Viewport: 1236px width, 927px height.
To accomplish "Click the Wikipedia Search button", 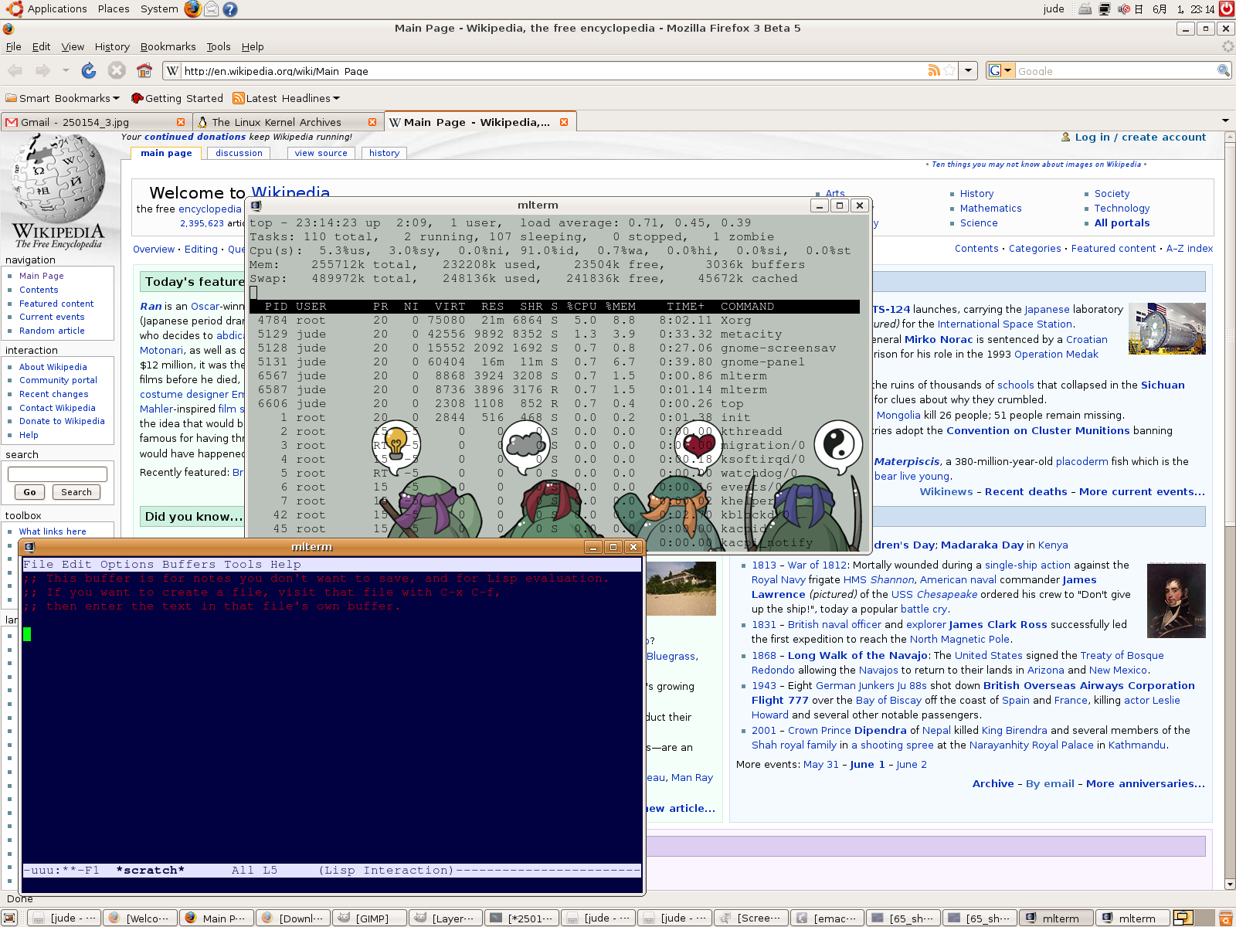I will 76,492.
